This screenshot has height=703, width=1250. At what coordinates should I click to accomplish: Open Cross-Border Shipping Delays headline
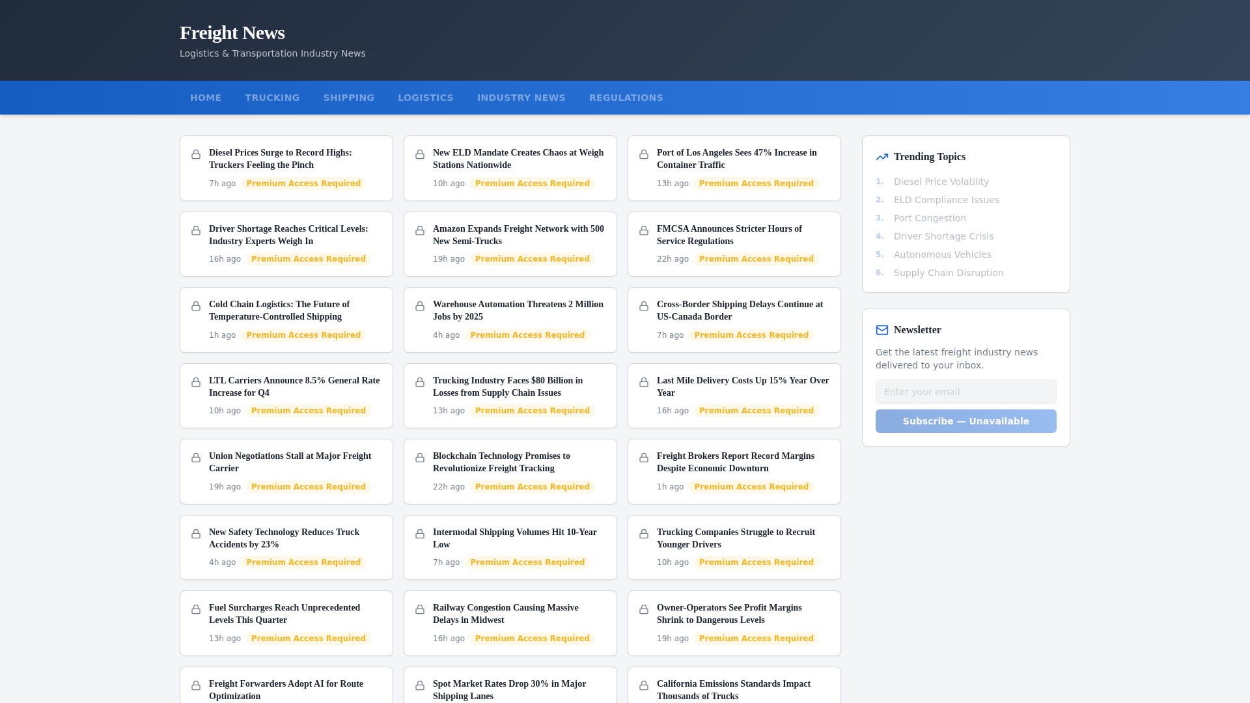point(740,310)
